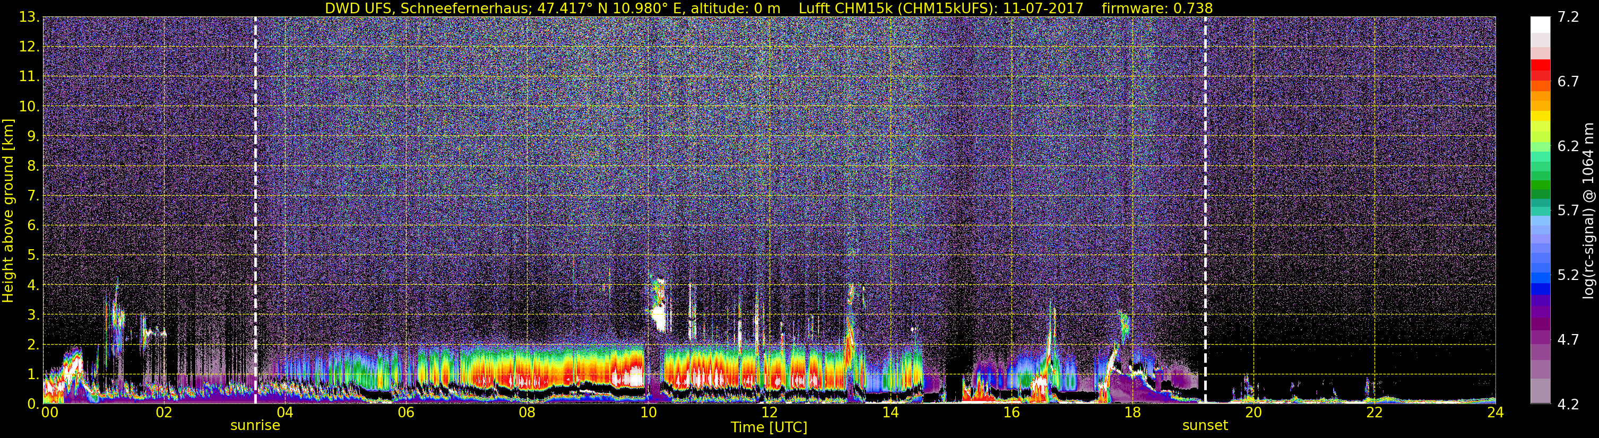
Task: Click the '24' time axis tick label
Action: pos(1496,413)
